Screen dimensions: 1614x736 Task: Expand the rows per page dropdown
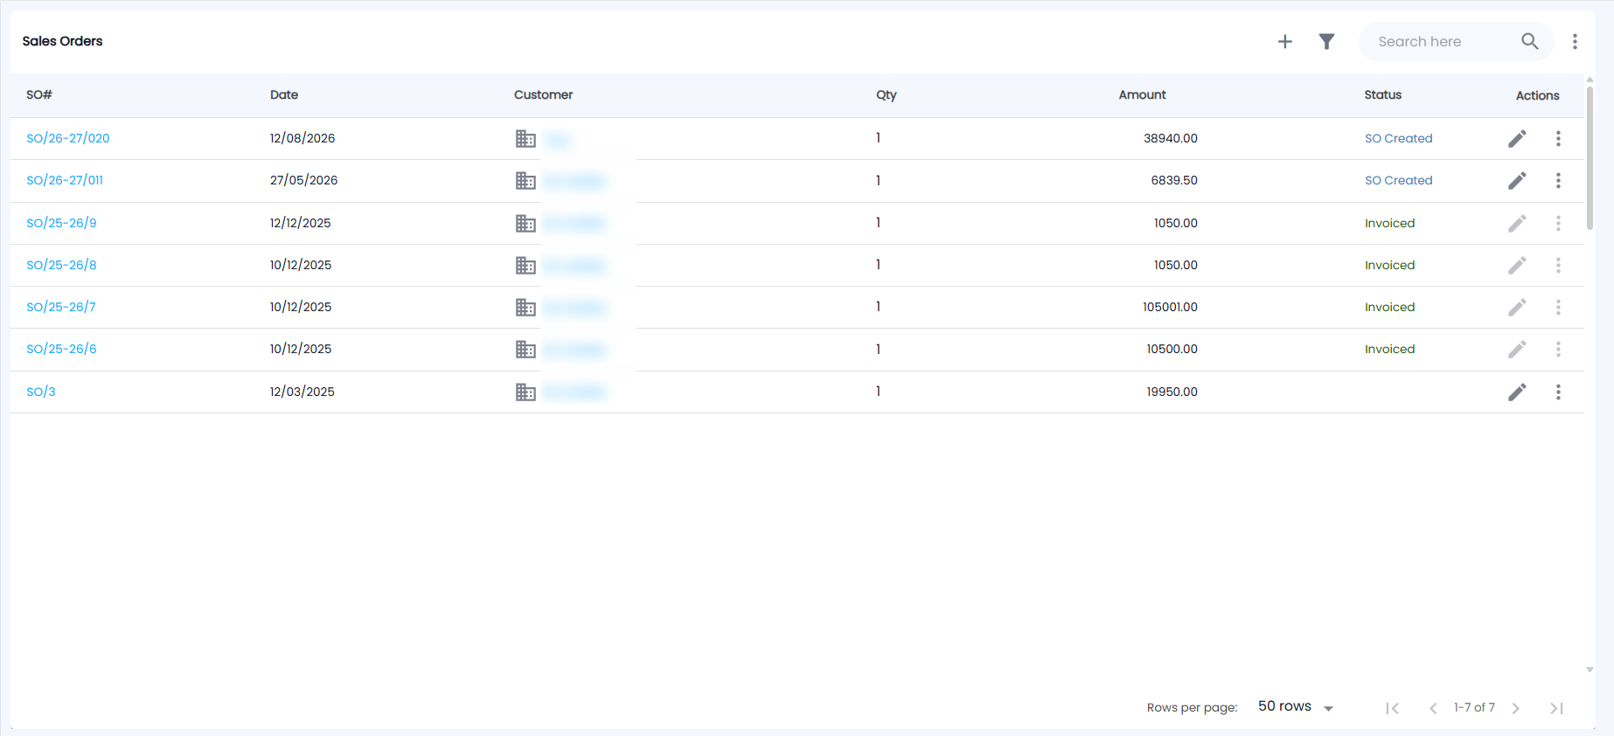pyautogui.click(x=1296, y=706)
